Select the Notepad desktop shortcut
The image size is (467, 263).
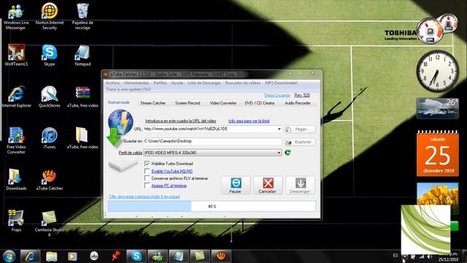[x=82, y=56]
